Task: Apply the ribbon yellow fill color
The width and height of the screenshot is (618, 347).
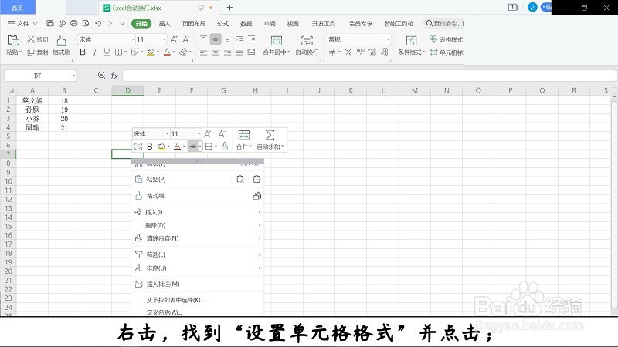Action: pyautogui.click(x=151, y=52)
